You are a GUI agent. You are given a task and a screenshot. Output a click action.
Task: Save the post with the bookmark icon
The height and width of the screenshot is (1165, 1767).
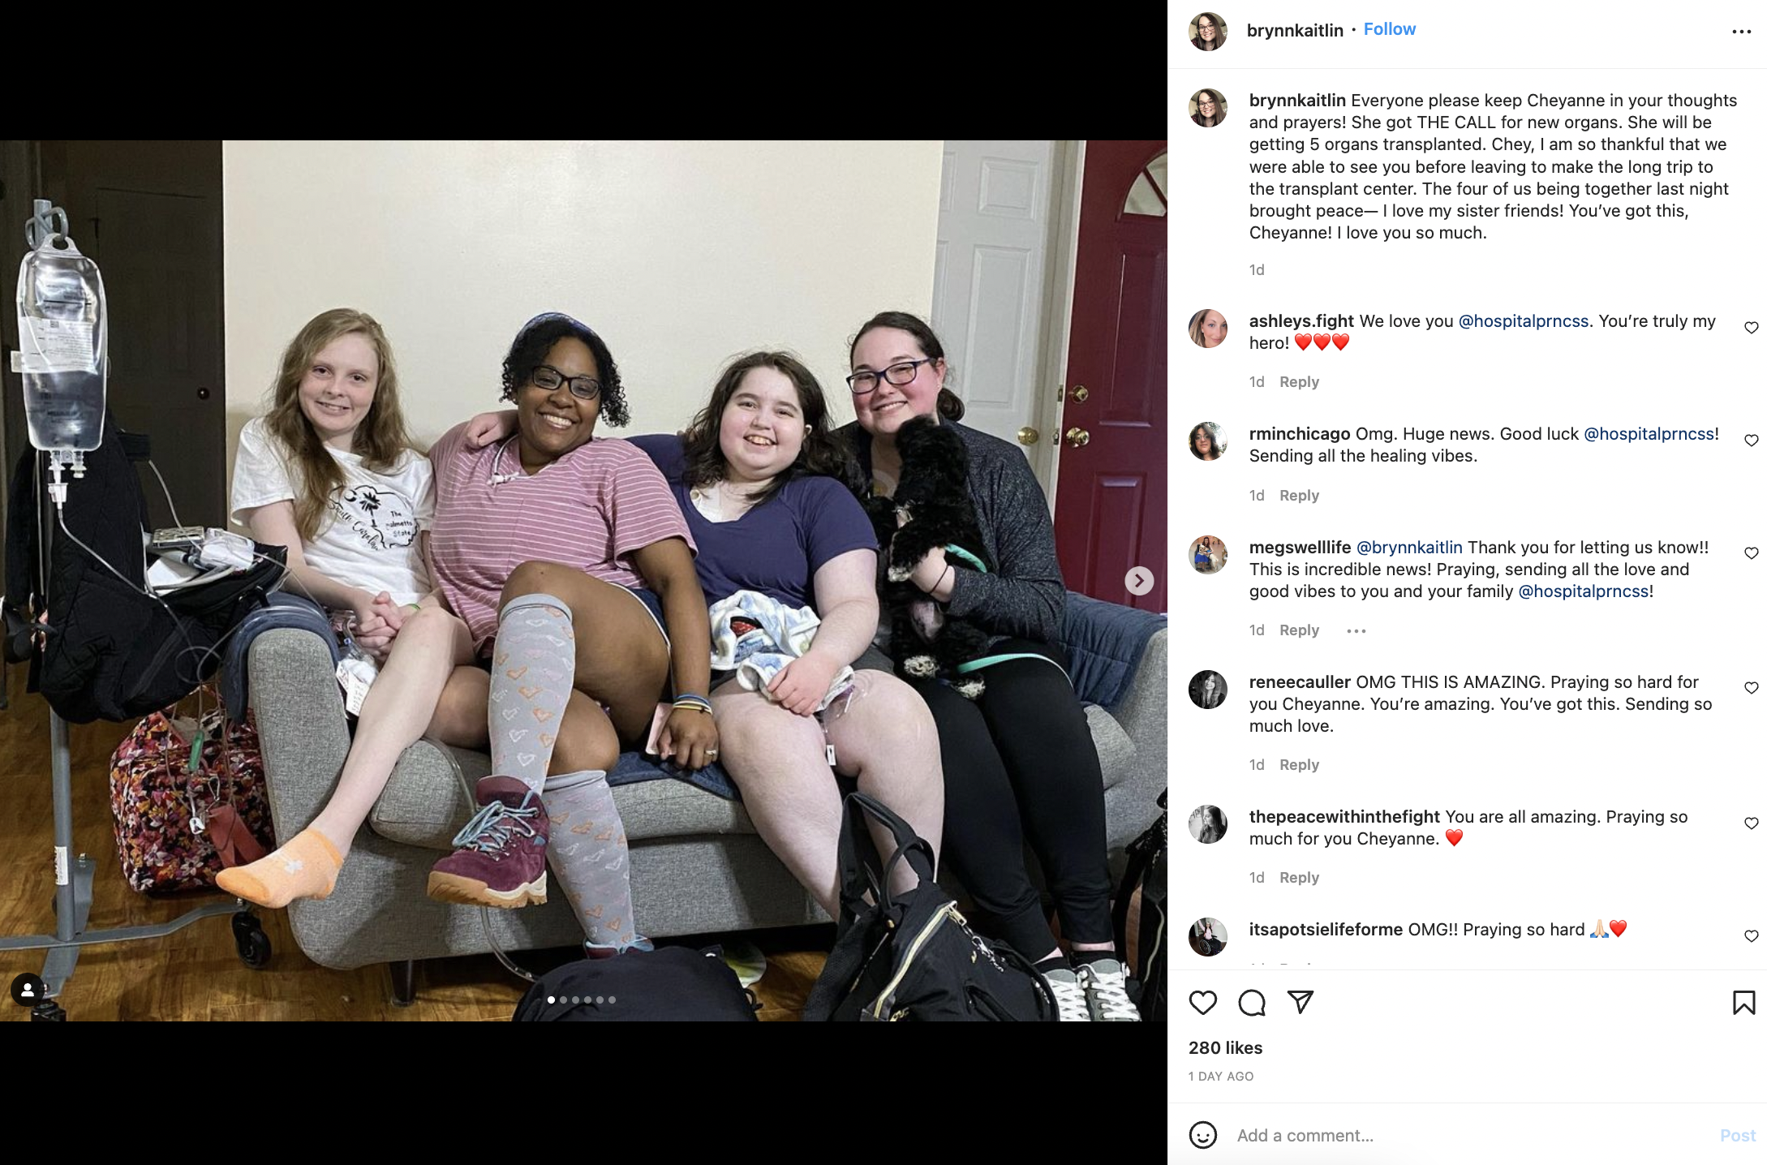point(1743,1003)
